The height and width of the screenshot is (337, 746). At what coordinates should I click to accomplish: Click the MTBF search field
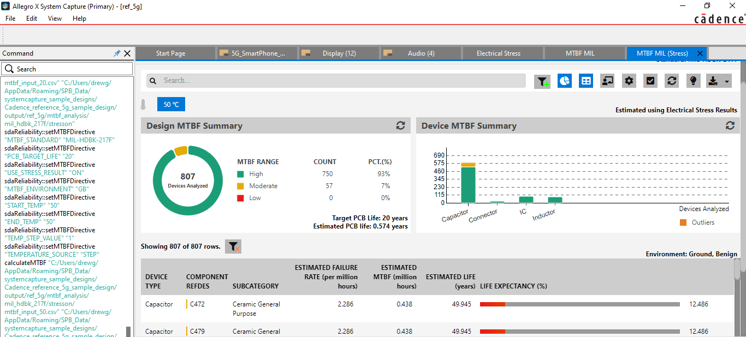point(336,81)
